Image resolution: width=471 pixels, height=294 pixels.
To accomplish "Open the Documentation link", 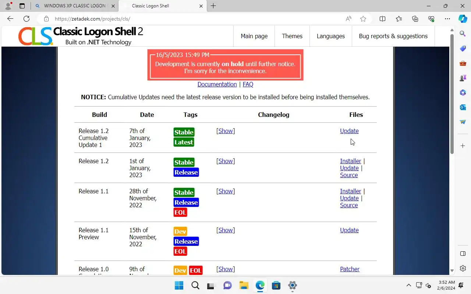I will [217, 84].
